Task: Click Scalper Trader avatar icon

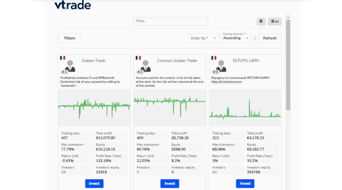Action: point(70,66)
